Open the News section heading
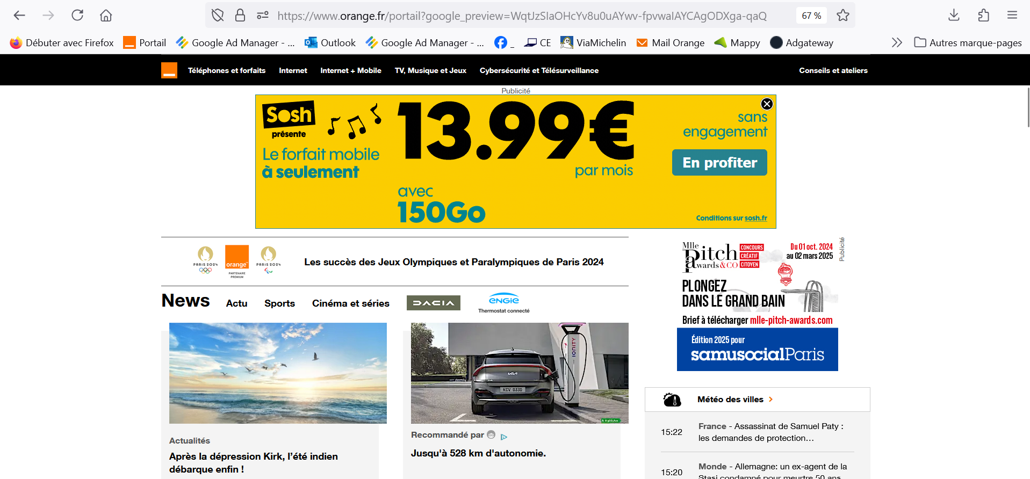 point(186,301)
